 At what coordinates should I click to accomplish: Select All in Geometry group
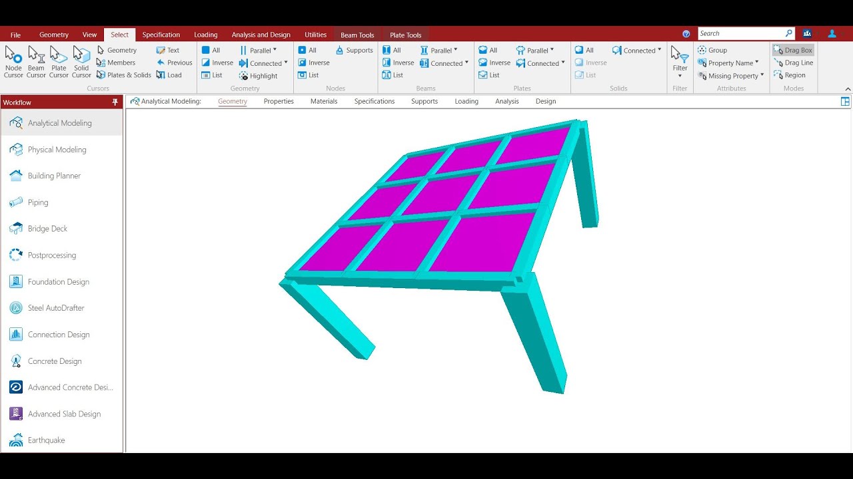pos(211,50)
